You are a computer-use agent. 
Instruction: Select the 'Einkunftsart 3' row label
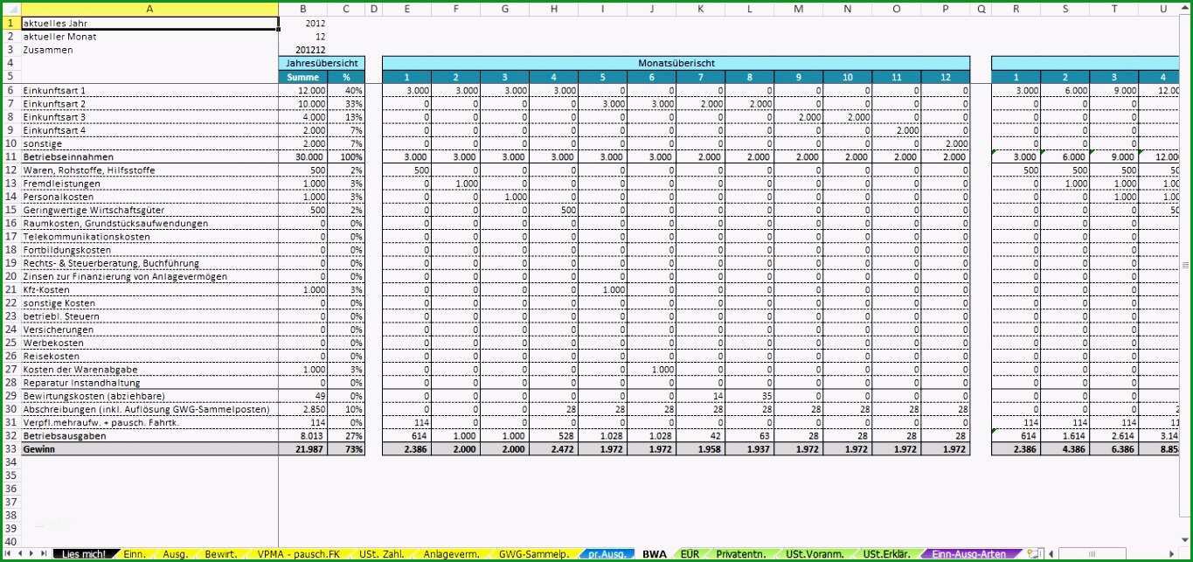tap(149, 116)
